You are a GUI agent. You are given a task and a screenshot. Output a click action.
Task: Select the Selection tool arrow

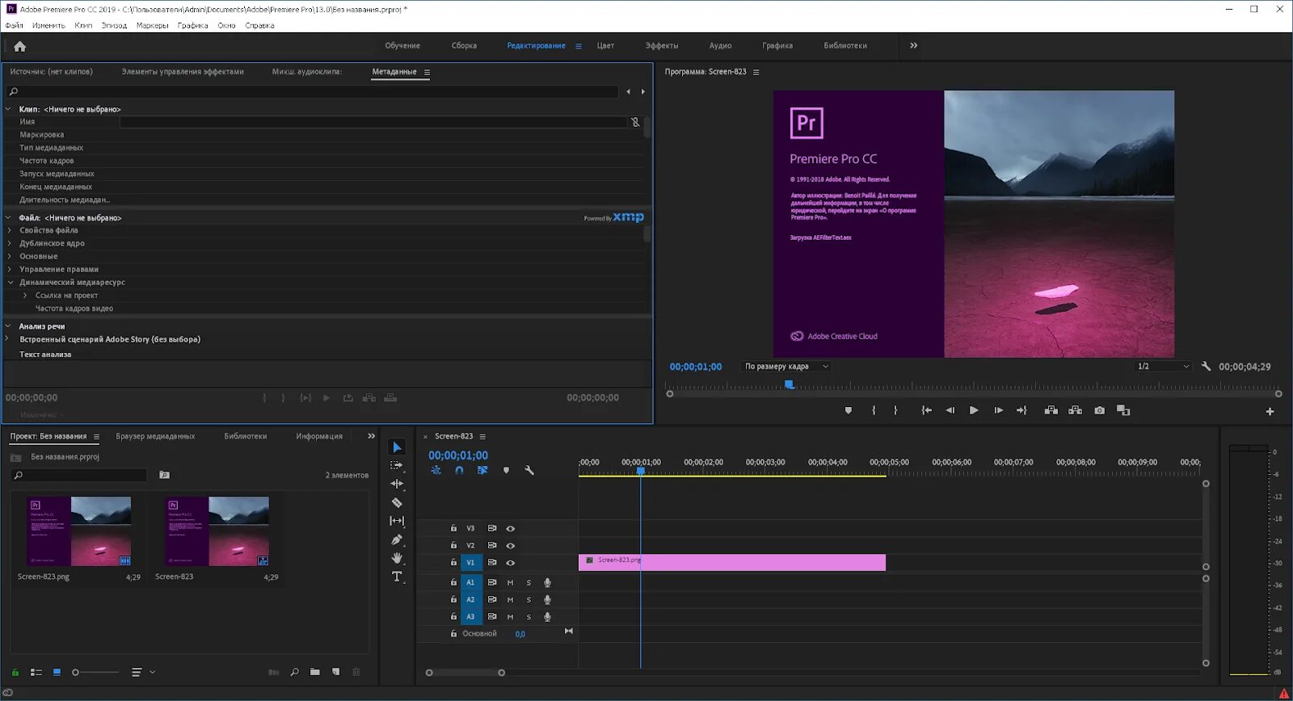click(397, 447)
